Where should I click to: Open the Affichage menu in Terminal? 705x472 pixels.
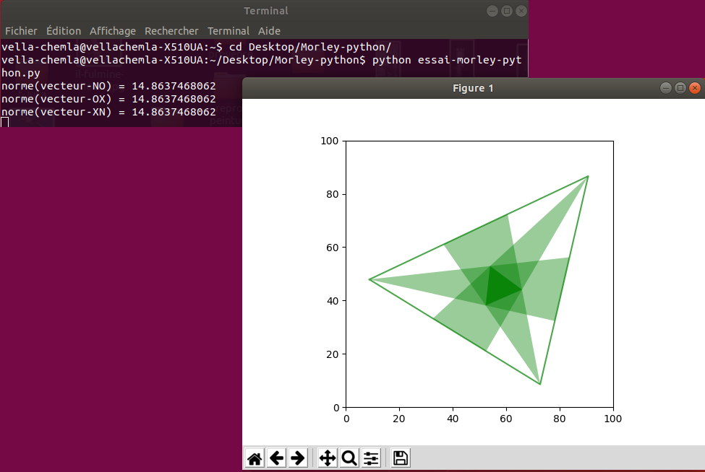[x=113, y=31]
